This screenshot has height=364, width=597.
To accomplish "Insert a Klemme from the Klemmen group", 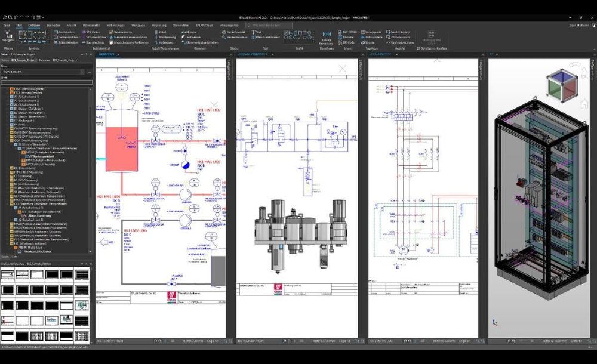I will pyautogui.click(x=189, y=32).
